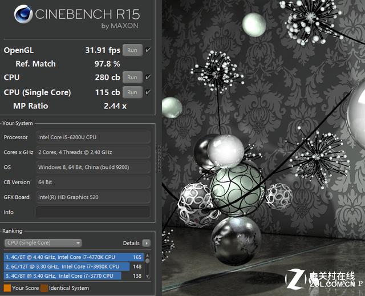Run the CPU benchmark
365x296 pixels.
[132, 77]
